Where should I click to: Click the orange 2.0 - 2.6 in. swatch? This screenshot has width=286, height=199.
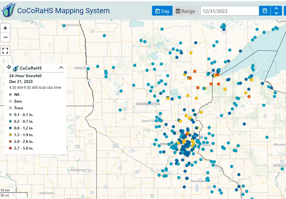coord(10,142)
